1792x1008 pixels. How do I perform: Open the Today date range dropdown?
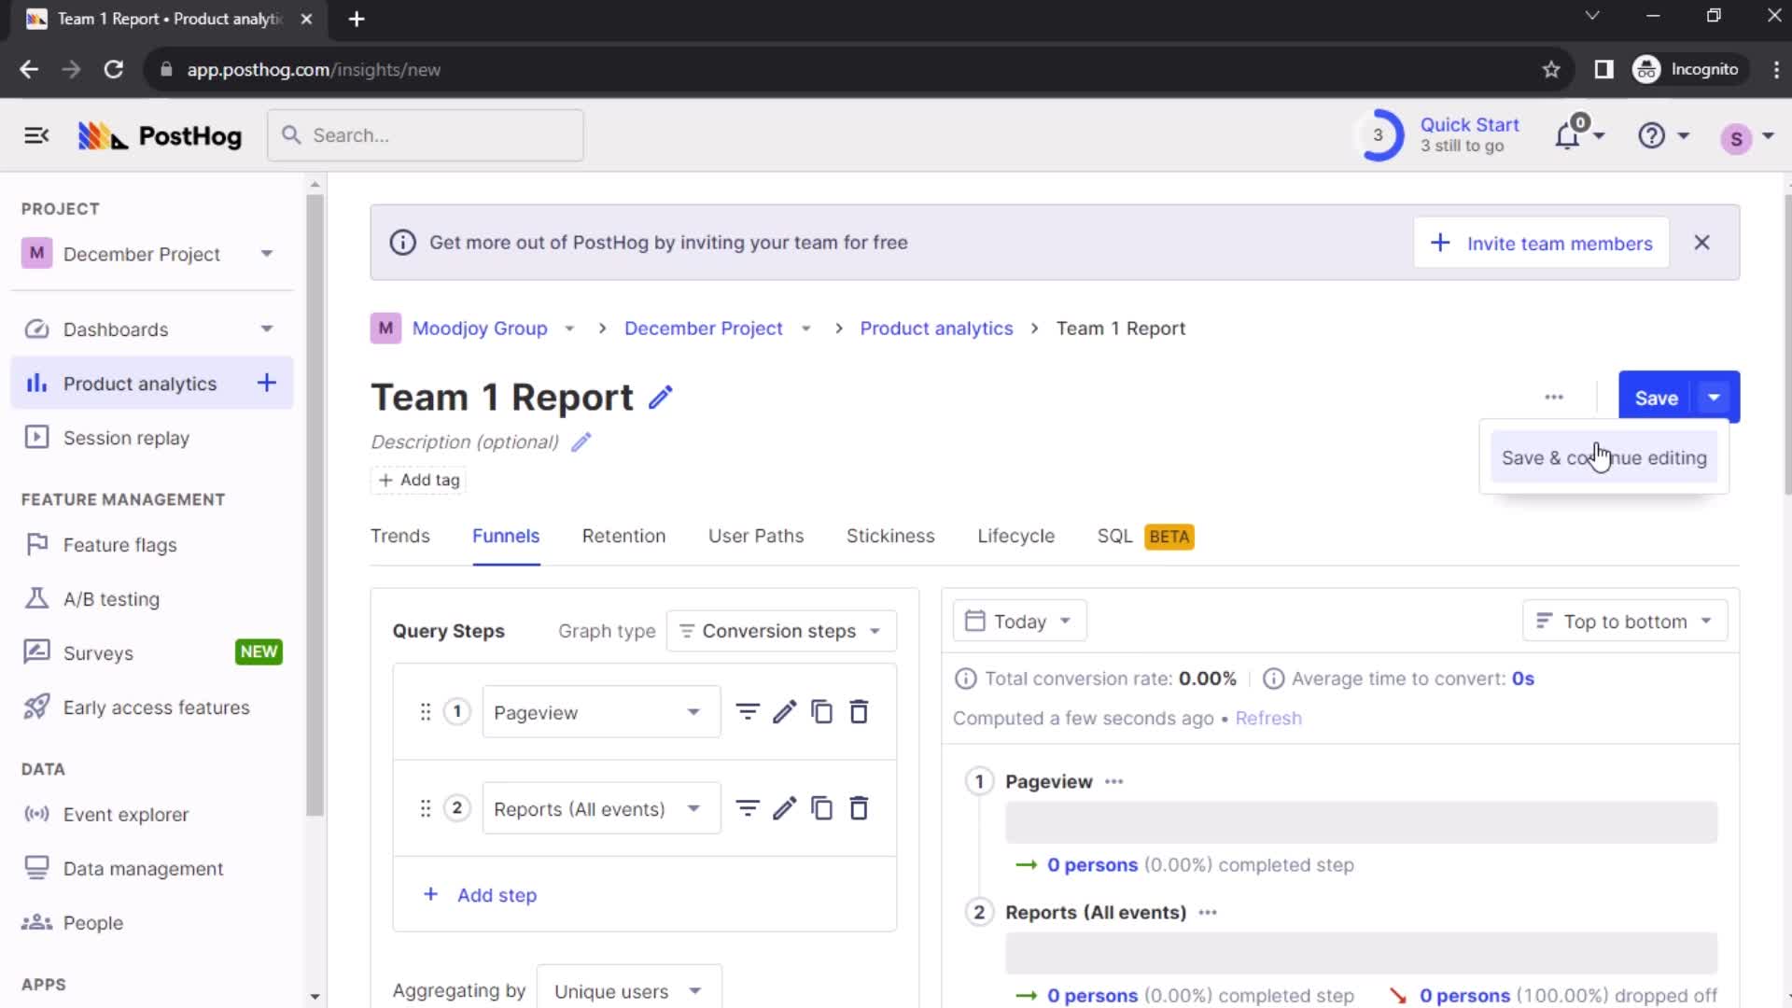point(1019,622)
